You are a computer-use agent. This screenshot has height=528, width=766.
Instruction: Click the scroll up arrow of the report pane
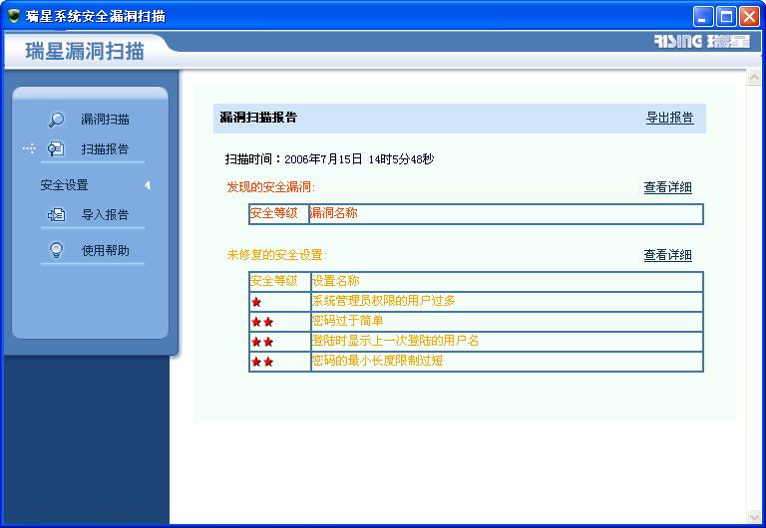click(754, 77)
